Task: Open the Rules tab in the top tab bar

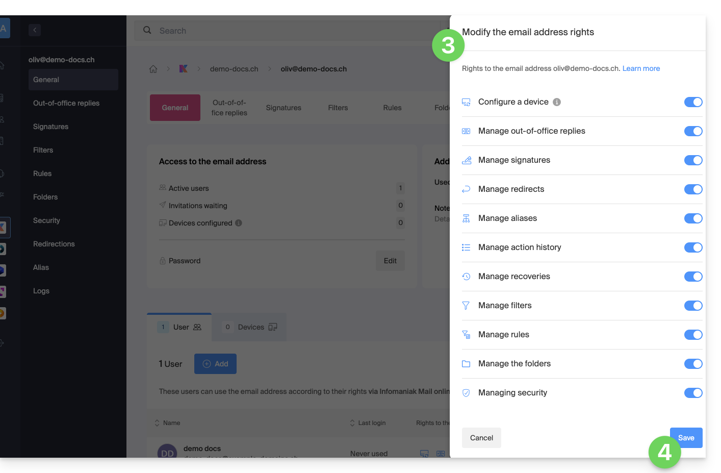Action: [393, 108]
